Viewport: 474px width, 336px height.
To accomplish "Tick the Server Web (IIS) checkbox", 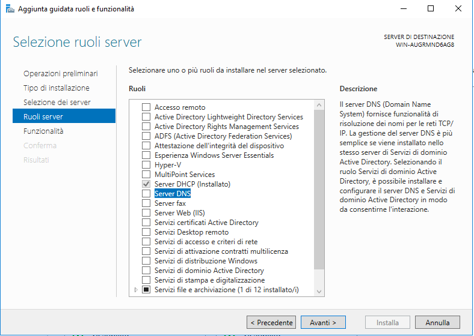I will pyautogui.click(x=146, y=212).
